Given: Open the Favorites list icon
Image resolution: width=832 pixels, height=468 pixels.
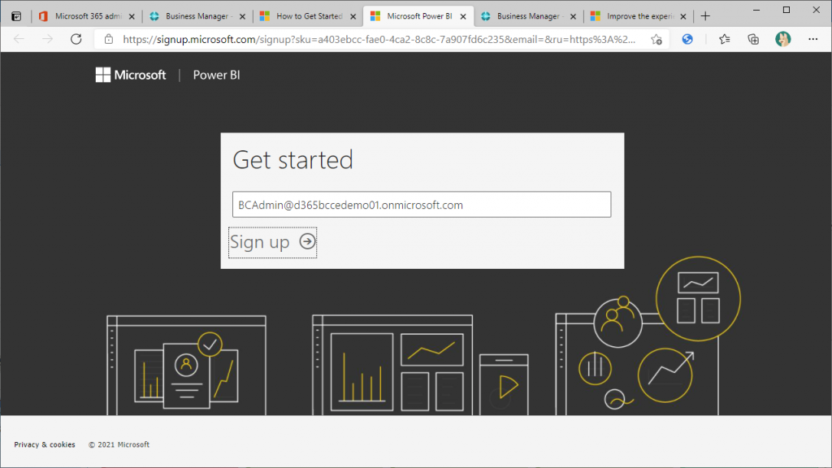Looking at the screenshot, I should coord(724,39).
